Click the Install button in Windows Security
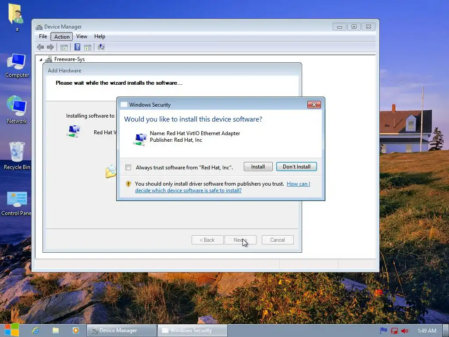 coord(258,167)
